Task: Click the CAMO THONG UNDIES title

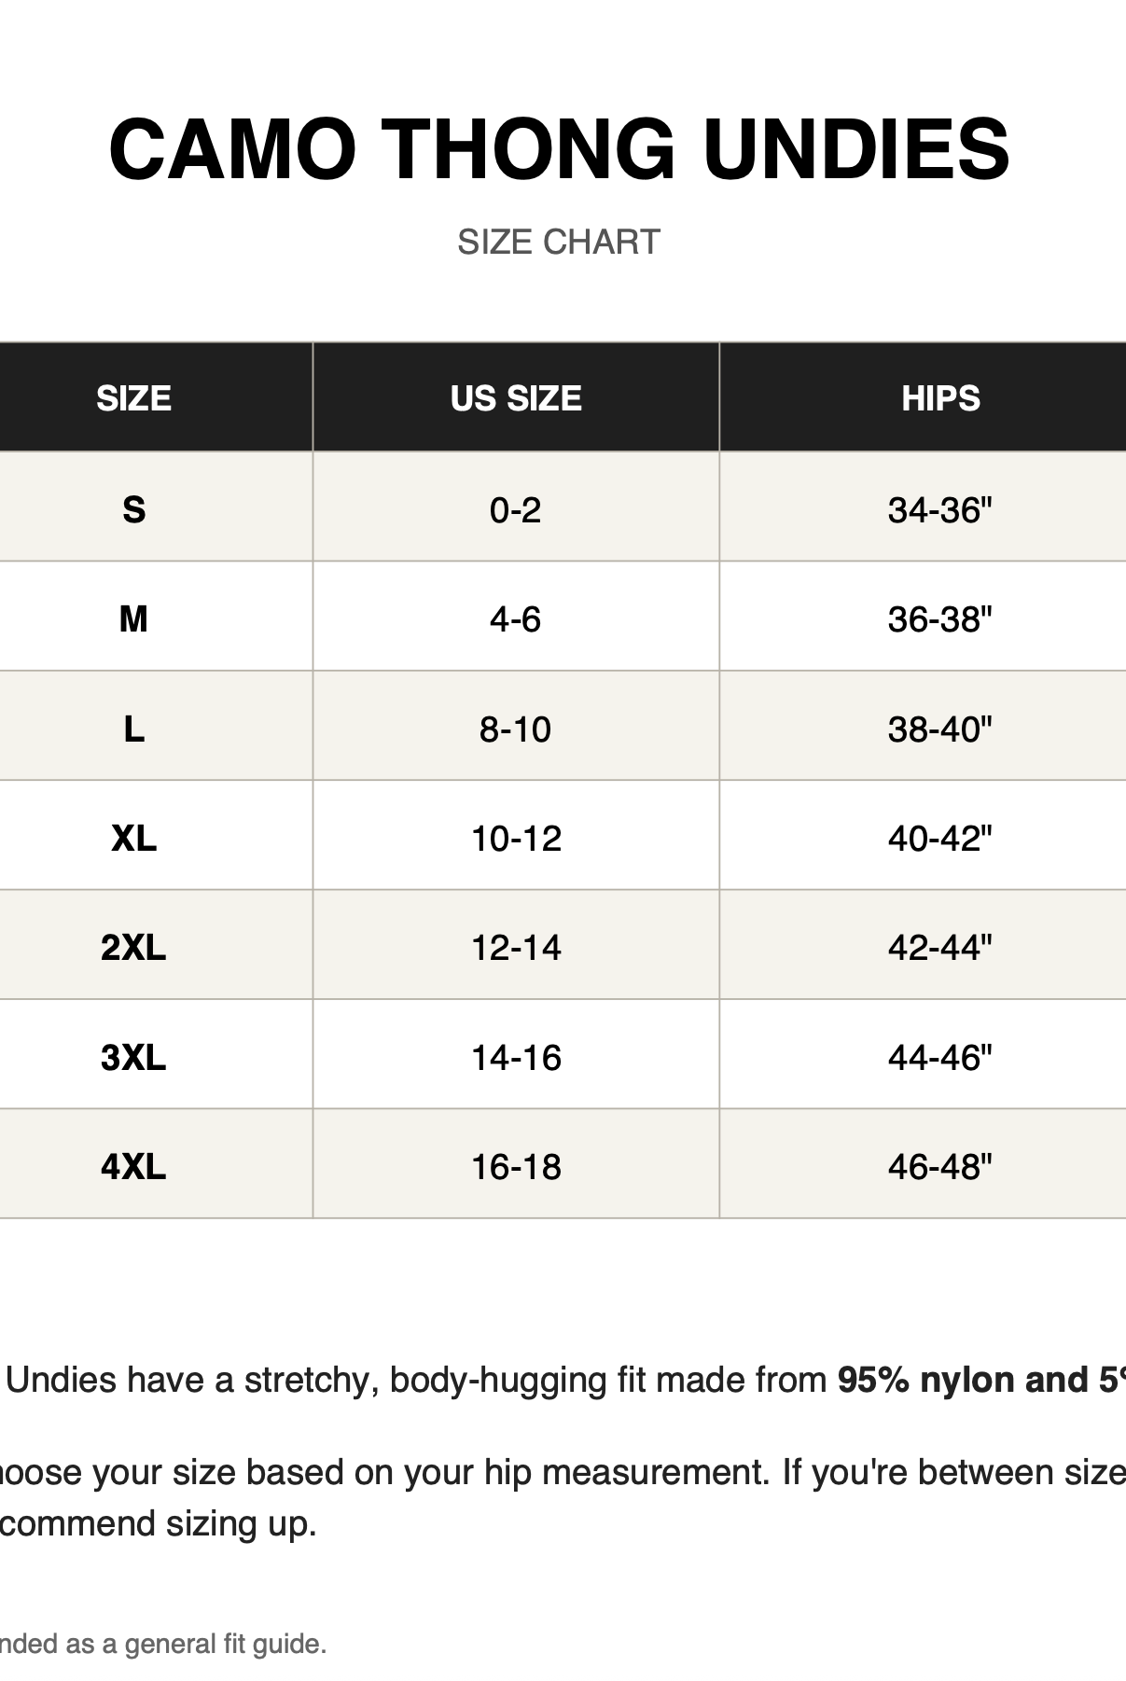Action: coord(560,148)
